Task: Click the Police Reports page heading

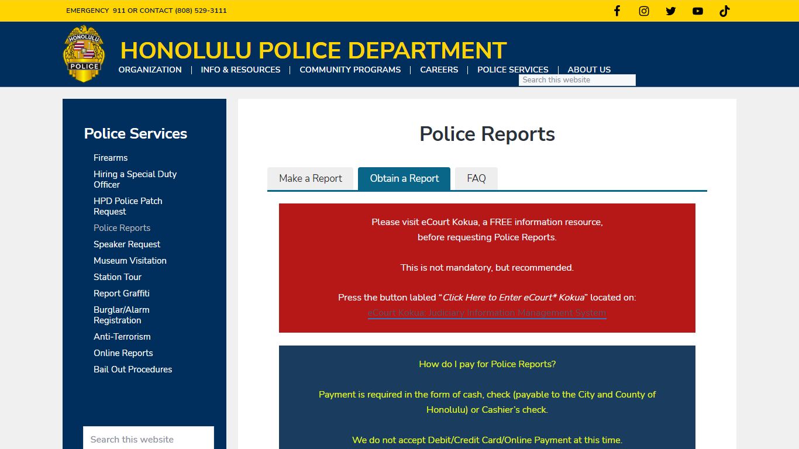Action: (487, 134)
